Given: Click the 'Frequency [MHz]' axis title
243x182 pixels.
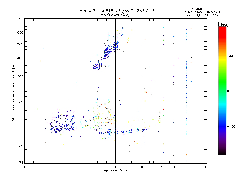Looking at the screenshot, I should point(115,171).
